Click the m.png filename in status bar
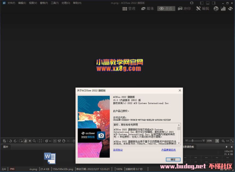The width and height of the screenshot is (235, 172). (x=33, y=169)
